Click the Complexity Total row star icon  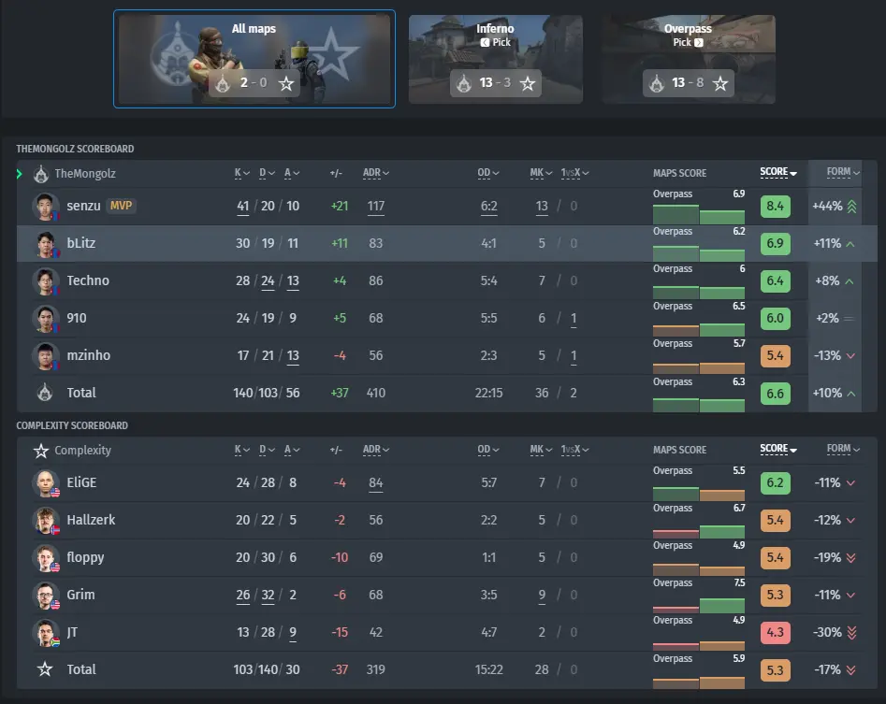tap(45, 669)
